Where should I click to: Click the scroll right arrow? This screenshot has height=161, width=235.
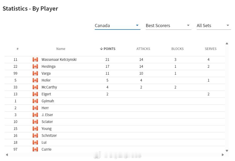pos(223,155)
